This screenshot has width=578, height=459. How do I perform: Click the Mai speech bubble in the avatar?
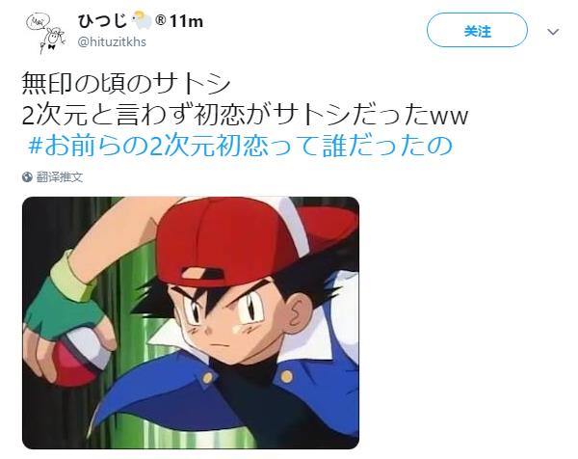(36, 23)
